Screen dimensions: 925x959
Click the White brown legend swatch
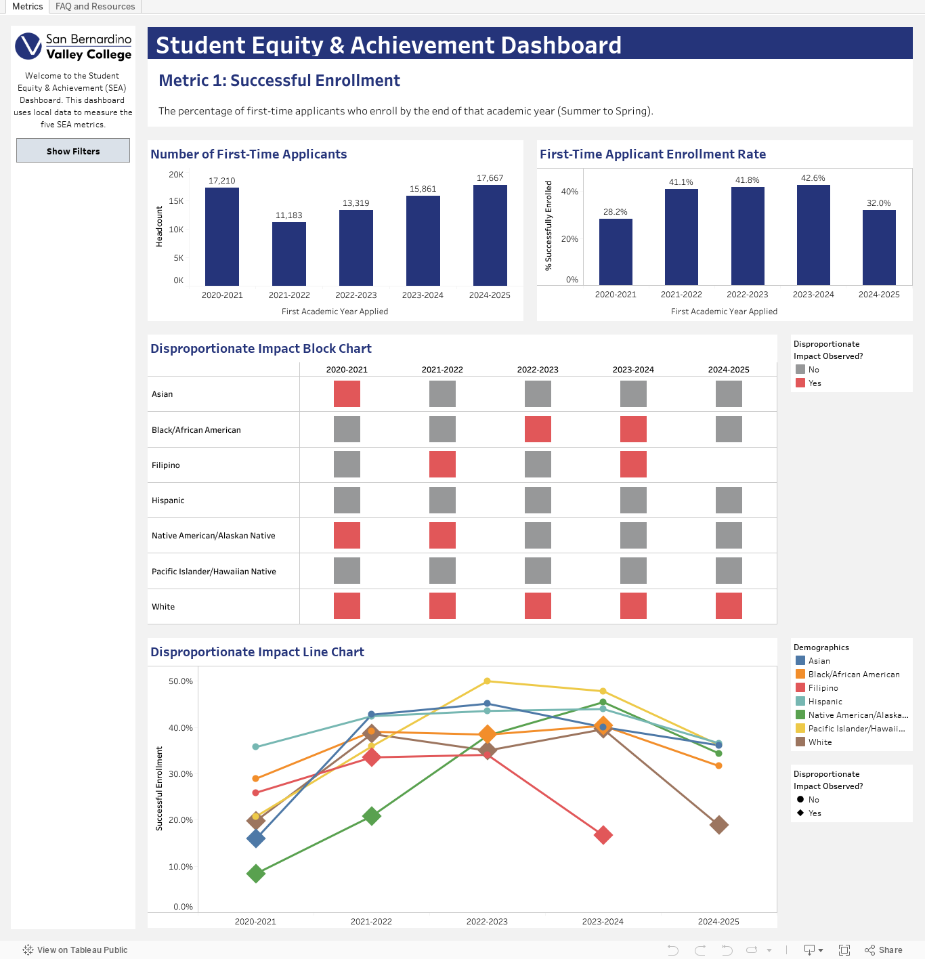tap(800, 742)
